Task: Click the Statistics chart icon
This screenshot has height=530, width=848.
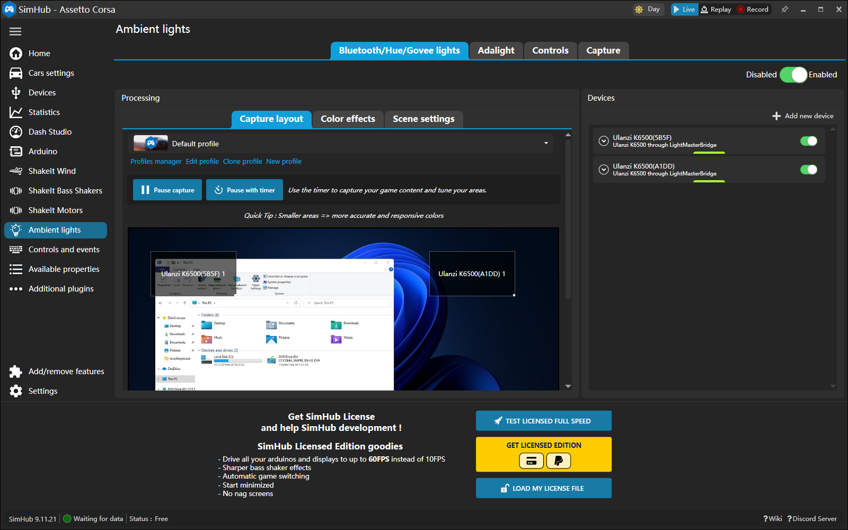Action: (x=16, y=112)
